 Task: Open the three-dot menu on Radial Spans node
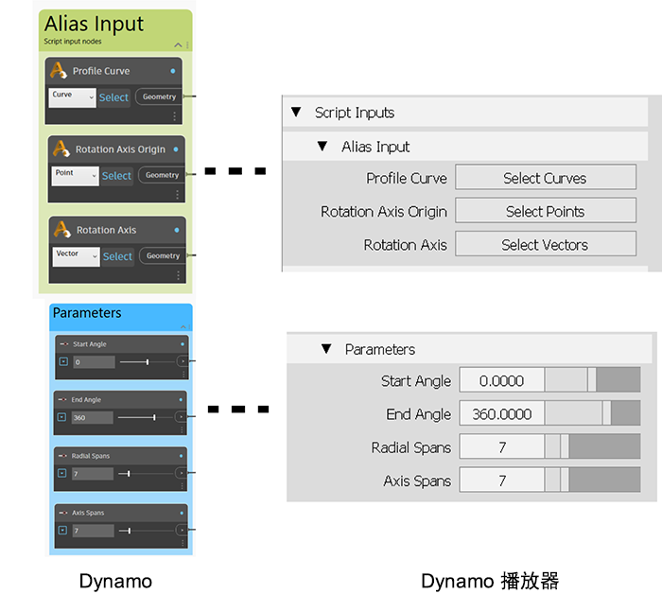click(182, 486)
